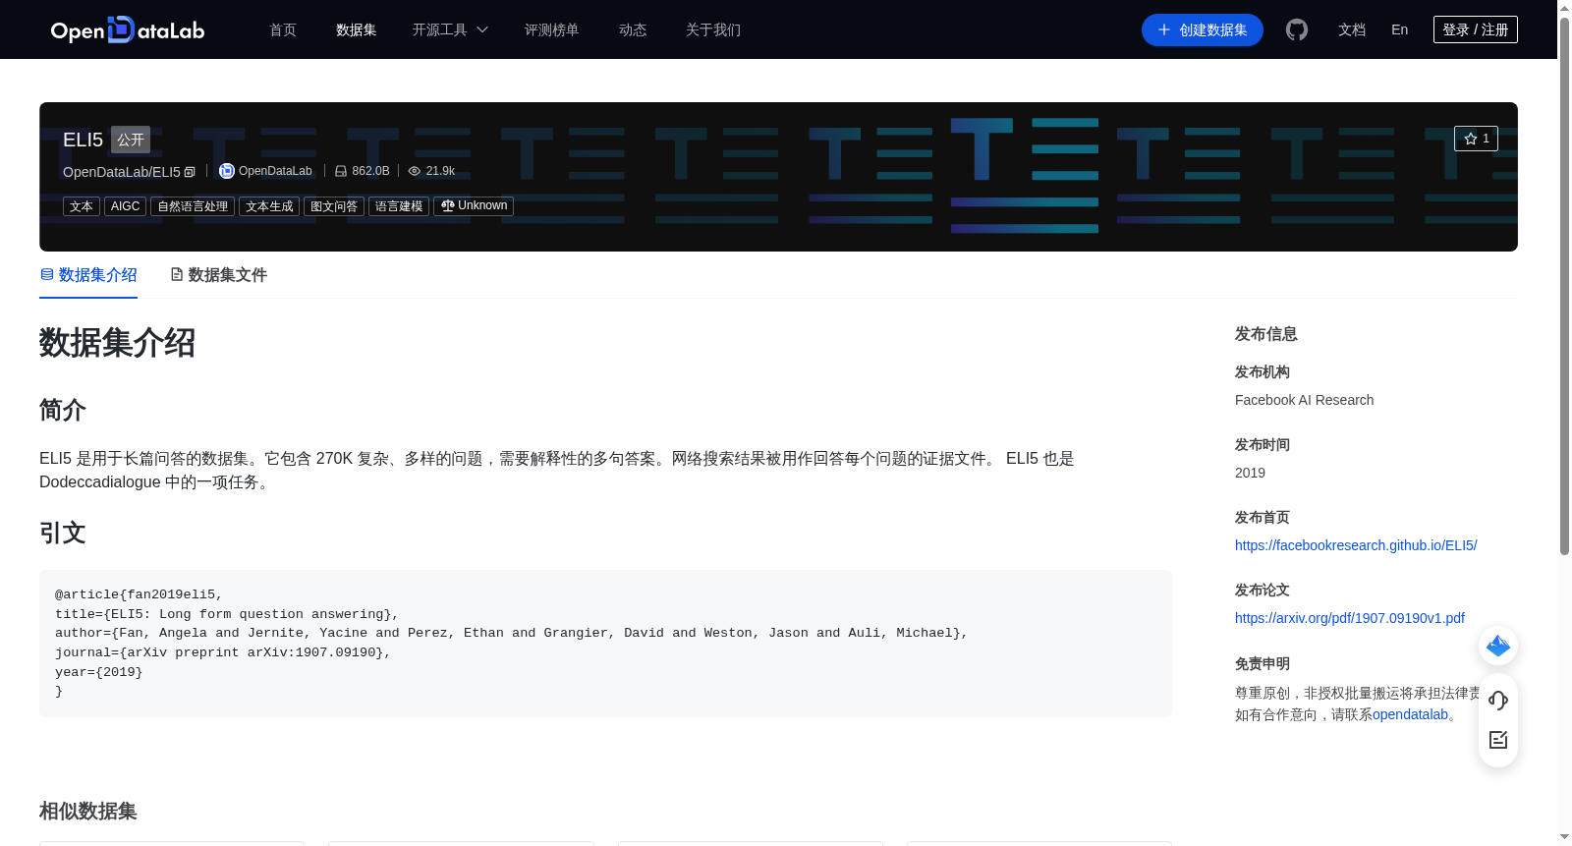
Task: Open 关于我们 navigation item
Action: click(x=713, y=29)
